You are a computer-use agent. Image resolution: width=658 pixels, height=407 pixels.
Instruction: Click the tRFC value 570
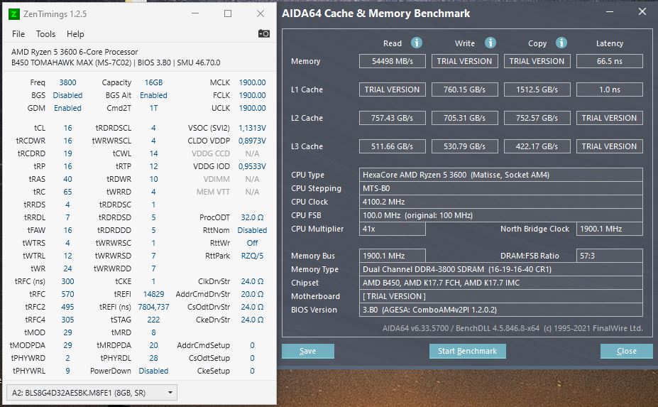pyautogui.click(x=67, y=294)
